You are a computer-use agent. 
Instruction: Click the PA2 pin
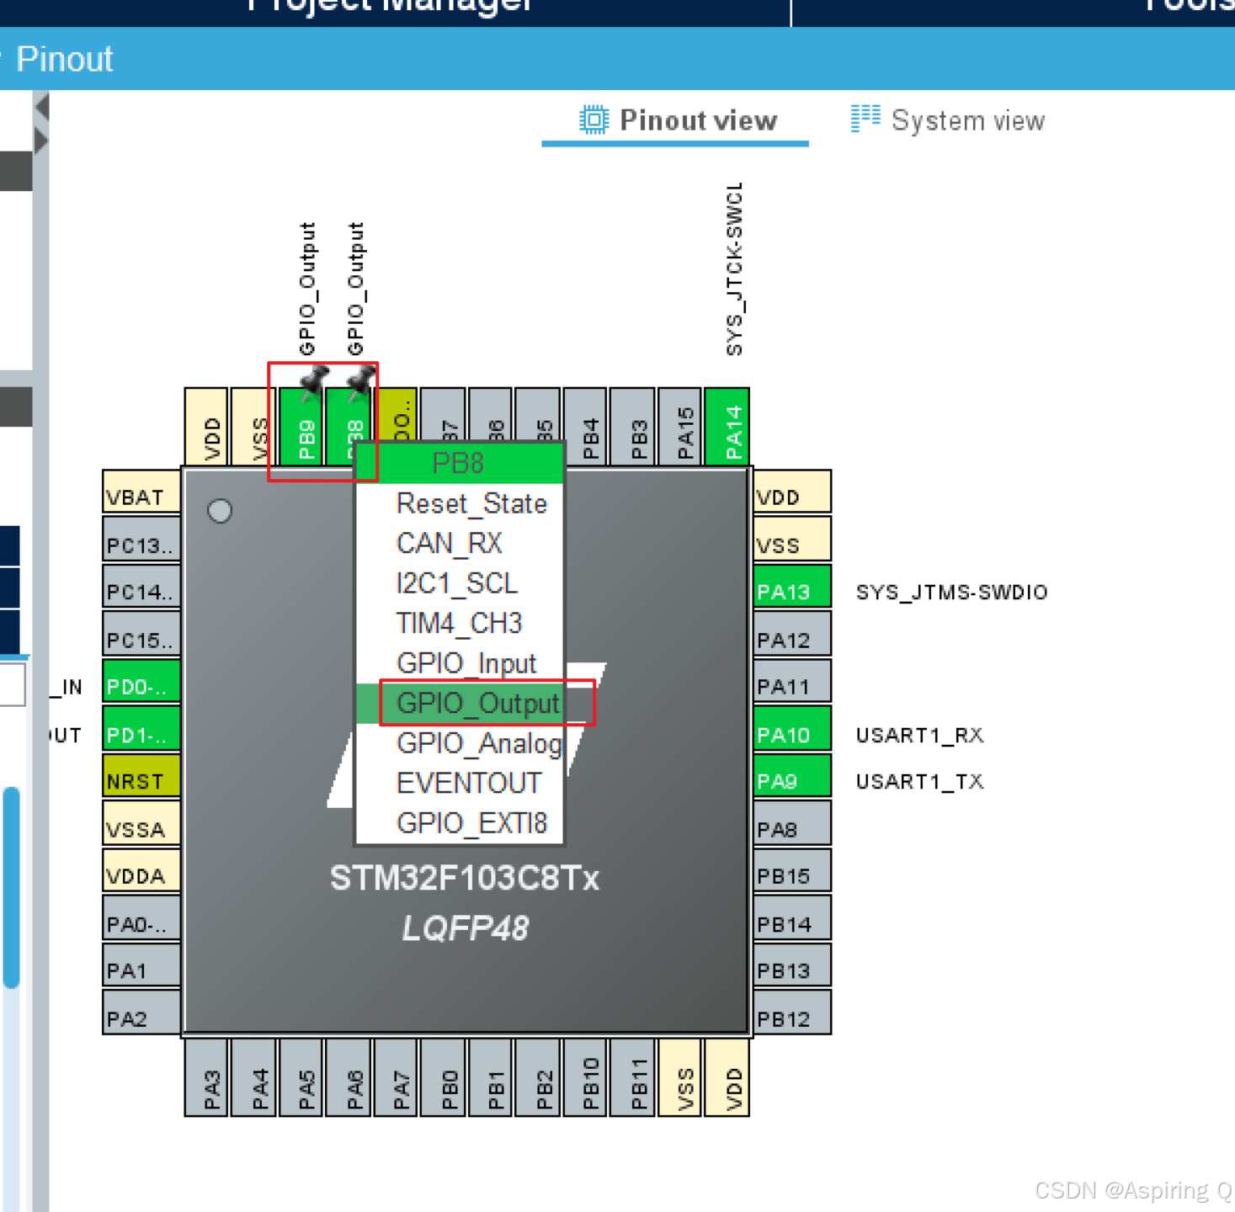[141, 1013]
